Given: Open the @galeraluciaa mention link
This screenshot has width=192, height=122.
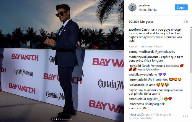Looking at the screenshot, I should point(174,90).
